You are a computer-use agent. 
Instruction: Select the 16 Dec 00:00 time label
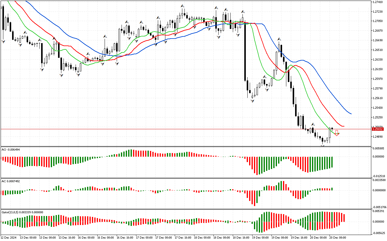pyautogui.click(x=86, y=238)
